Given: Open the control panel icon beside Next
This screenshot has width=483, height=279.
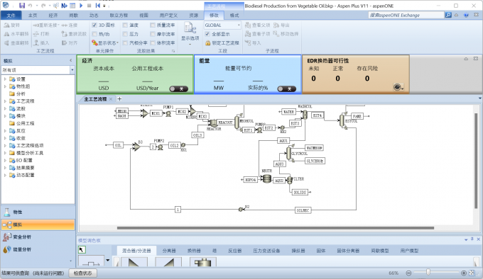Looking at the screenshot, I should coord(72,6).
